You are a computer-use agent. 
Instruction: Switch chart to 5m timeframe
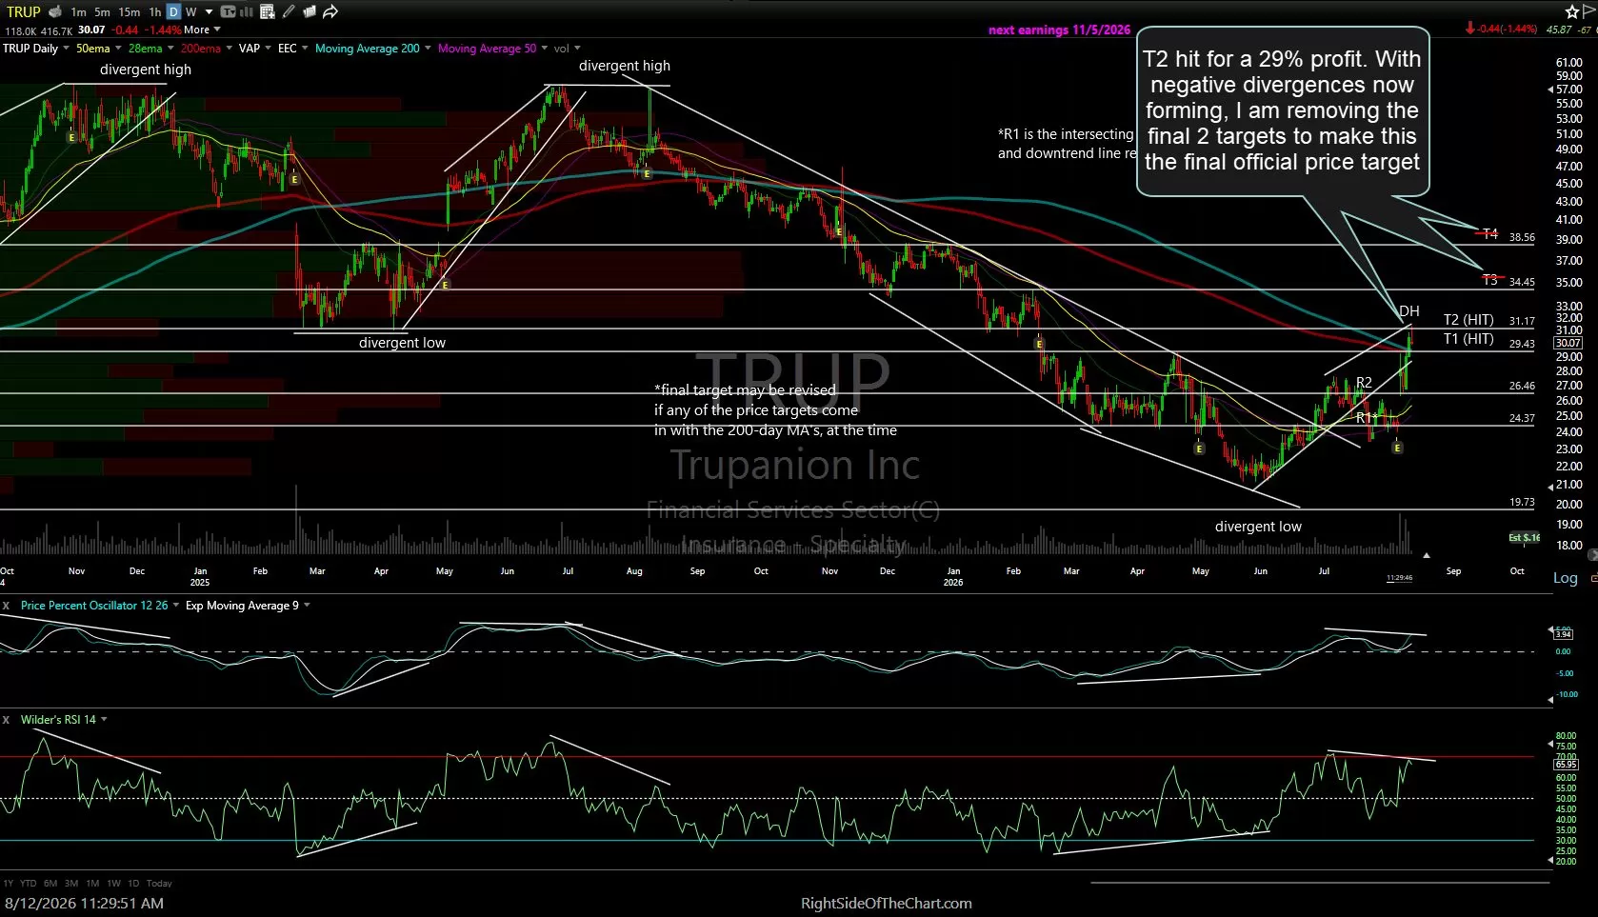point(102,12)
